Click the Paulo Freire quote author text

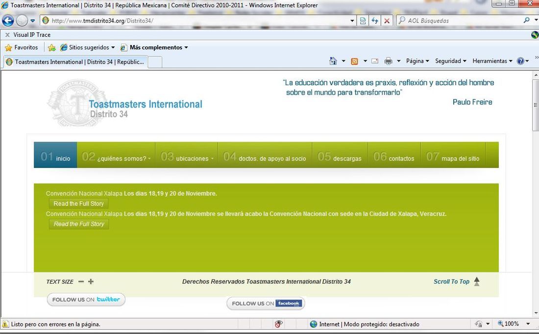[472, 102]
